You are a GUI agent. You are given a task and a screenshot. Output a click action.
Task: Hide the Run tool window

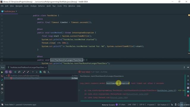(188, 67)
